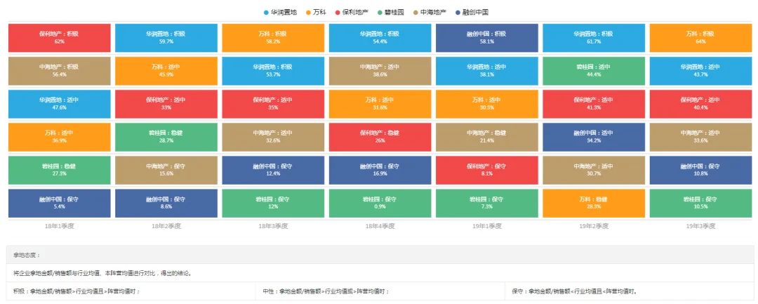The image size is (758, 304).
Task: Click the 万科 适中 45.9% block
Action: tap(166, 71)
